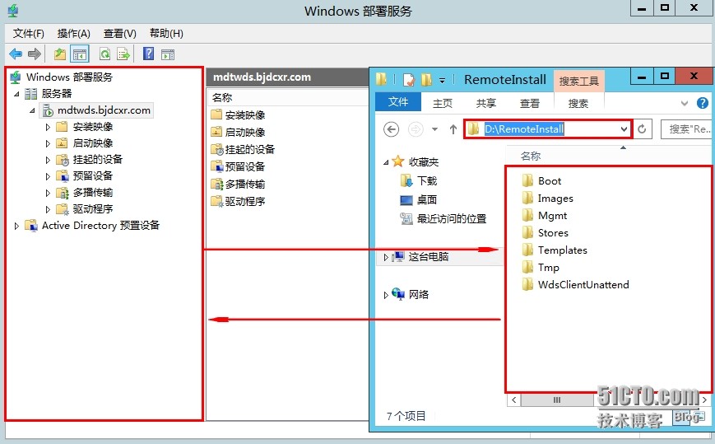This screenshot has width=715, height=444.
Task: Open 查看(V) menu
Action: point(119,33)
